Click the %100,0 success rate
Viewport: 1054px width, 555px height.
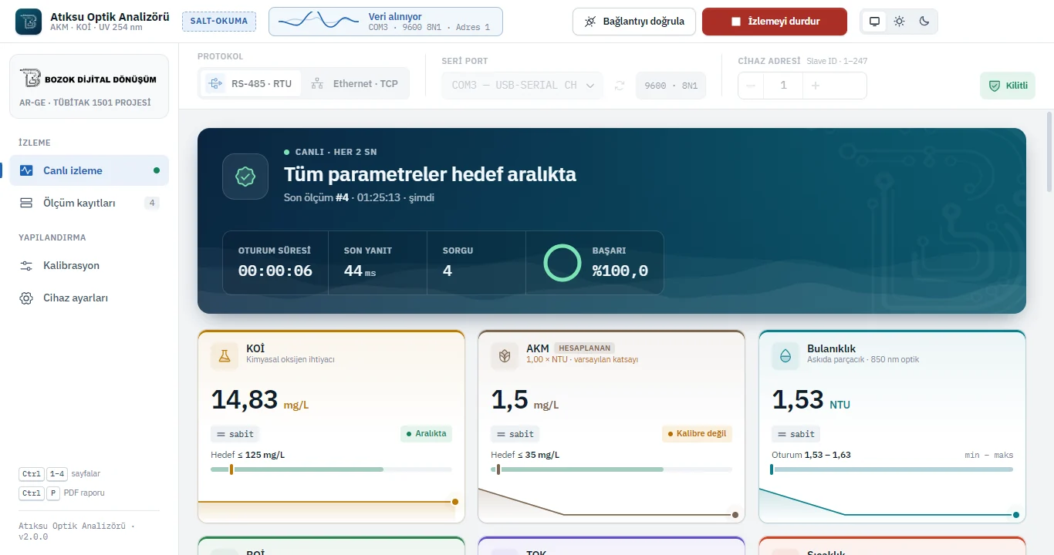pos(620,271)
